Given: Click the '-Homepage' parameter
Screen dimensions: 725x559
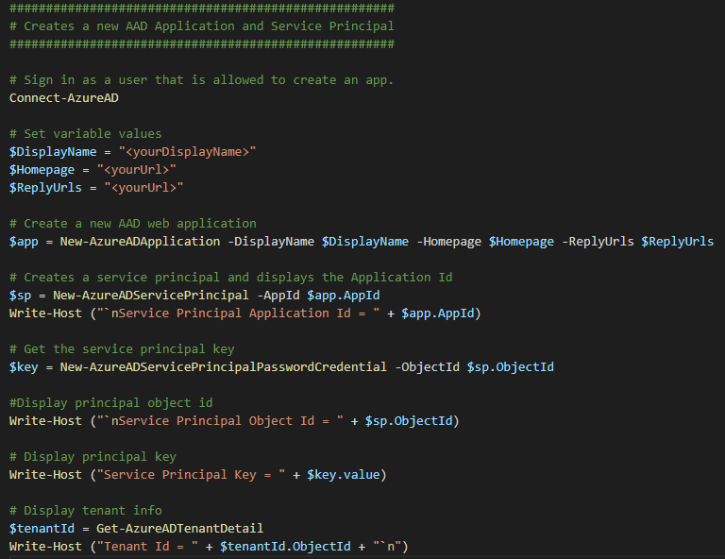Looking at the screenshot, I should tap(448, 242).
